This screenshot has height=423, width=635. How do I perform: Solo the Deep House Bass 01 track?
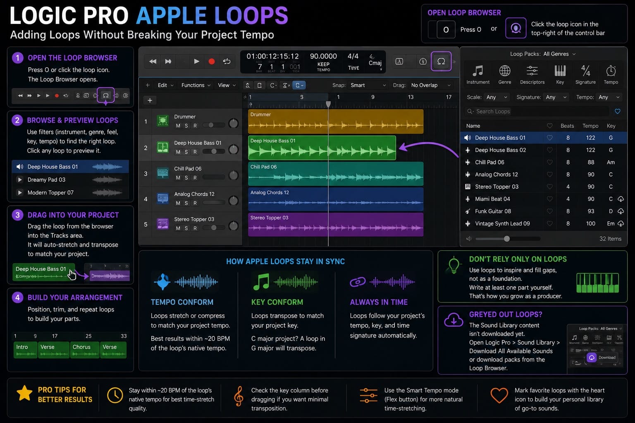tap(186, 152)
